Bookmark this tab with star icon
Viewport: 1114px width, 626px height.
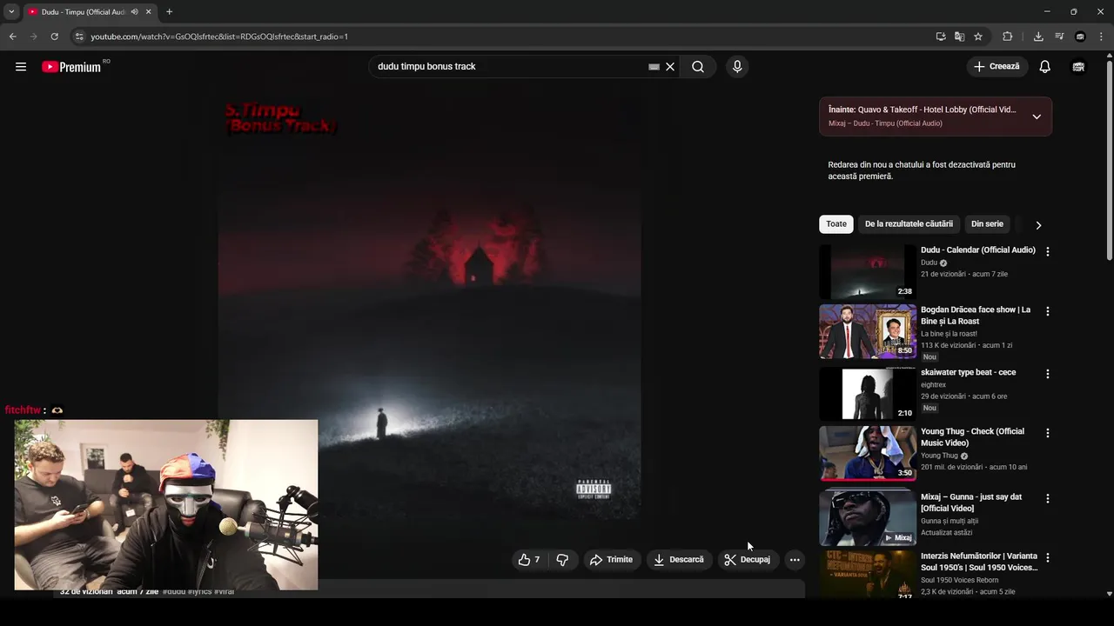pos(978,37)
